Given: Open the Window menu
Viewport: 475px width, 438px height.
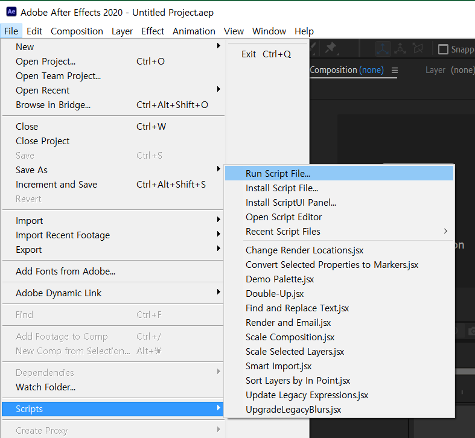Looking at the screenshot, I should 269,31.
